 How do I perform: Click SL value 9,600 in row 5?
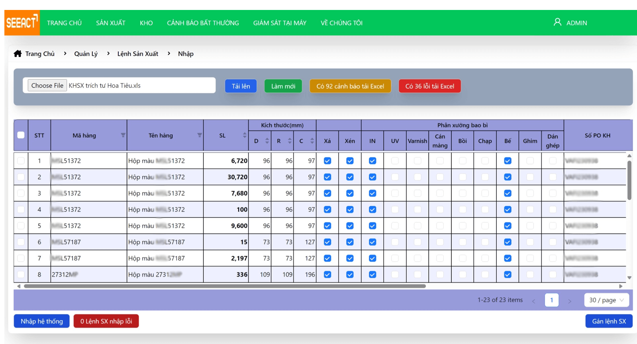[x=239, y=226]
